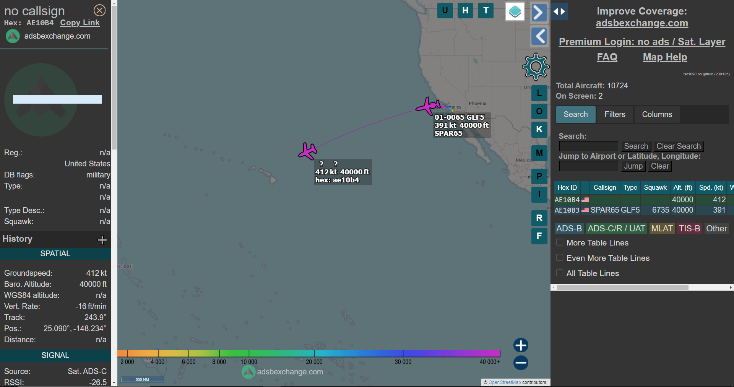Toggle ADS-C/R / UAT source filter
This screenshot has height=387, width=734.
(616, 229)
